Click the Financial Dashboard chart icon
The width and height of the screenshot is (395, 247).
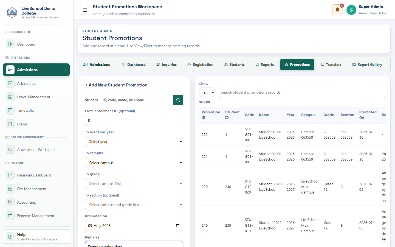point(10,175)
